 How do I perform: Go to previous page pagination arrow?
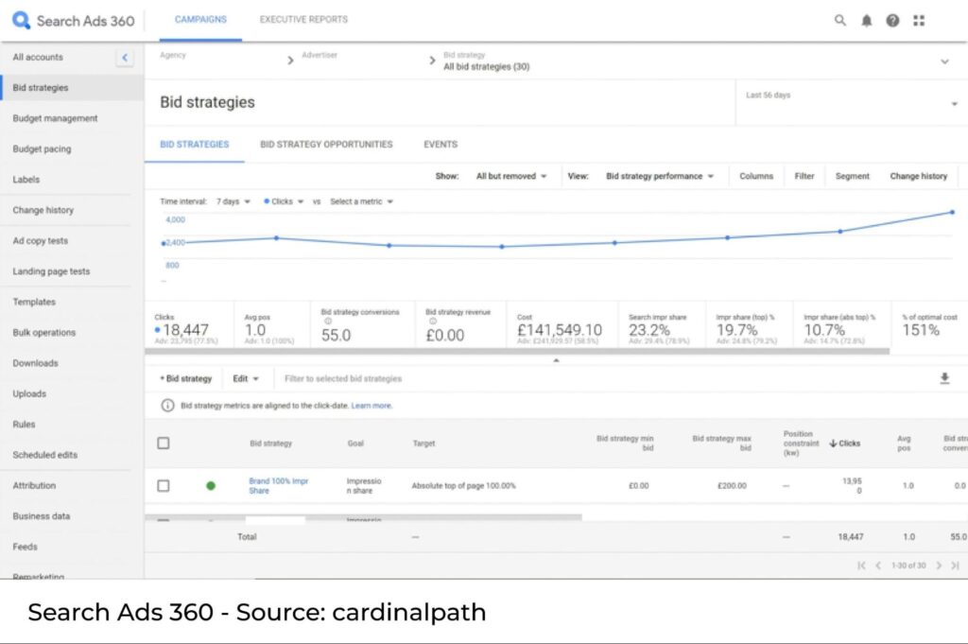tap(878, 566)
